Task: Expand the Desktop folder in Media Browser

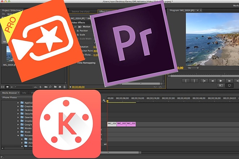Action: click(x=18, y=110)
